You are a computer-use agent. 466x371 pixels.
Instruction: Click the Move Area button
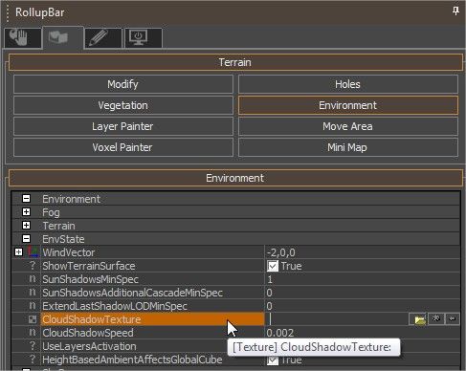[347, 126]
